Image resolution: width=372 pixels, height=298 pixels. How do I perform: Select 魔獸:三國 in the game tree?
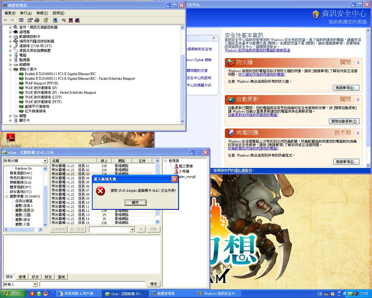(23, 215)
